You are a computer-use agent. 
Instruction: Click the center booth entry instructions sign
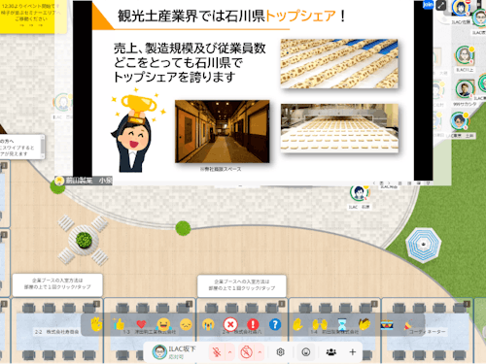(242, 286)
